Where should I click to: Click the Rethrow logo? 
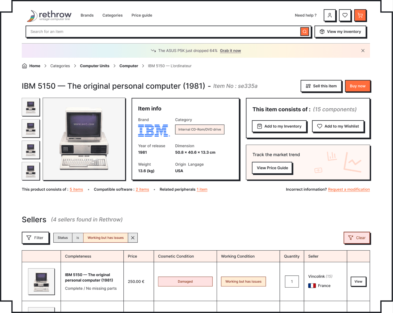tap(49, 16)
